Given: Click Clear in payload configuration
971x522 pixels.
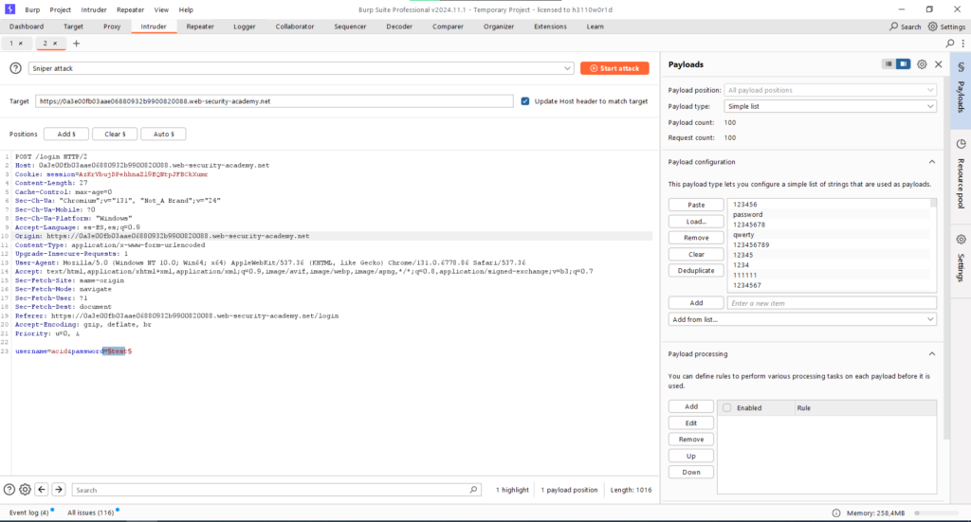Looking at the screenshot, I should tap(696, 254).
